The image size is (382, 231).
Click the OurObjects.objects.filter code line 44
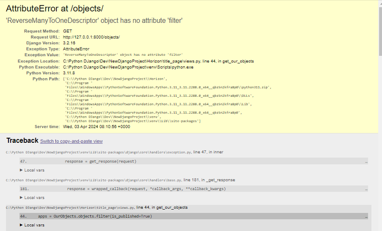pyautogui.click(x=95, y=216)
